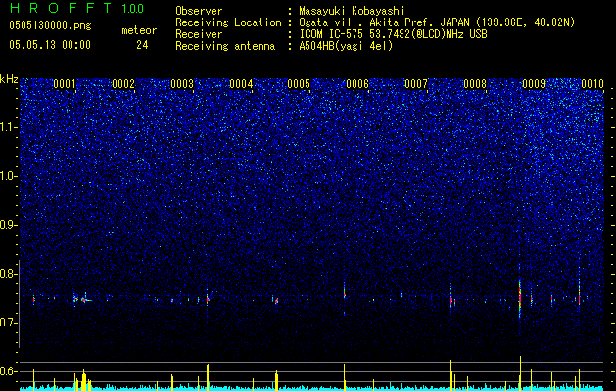Click the 1.1 frequency axis label
The height and width of the screenshot is (391, 616).
coord(8,127)
